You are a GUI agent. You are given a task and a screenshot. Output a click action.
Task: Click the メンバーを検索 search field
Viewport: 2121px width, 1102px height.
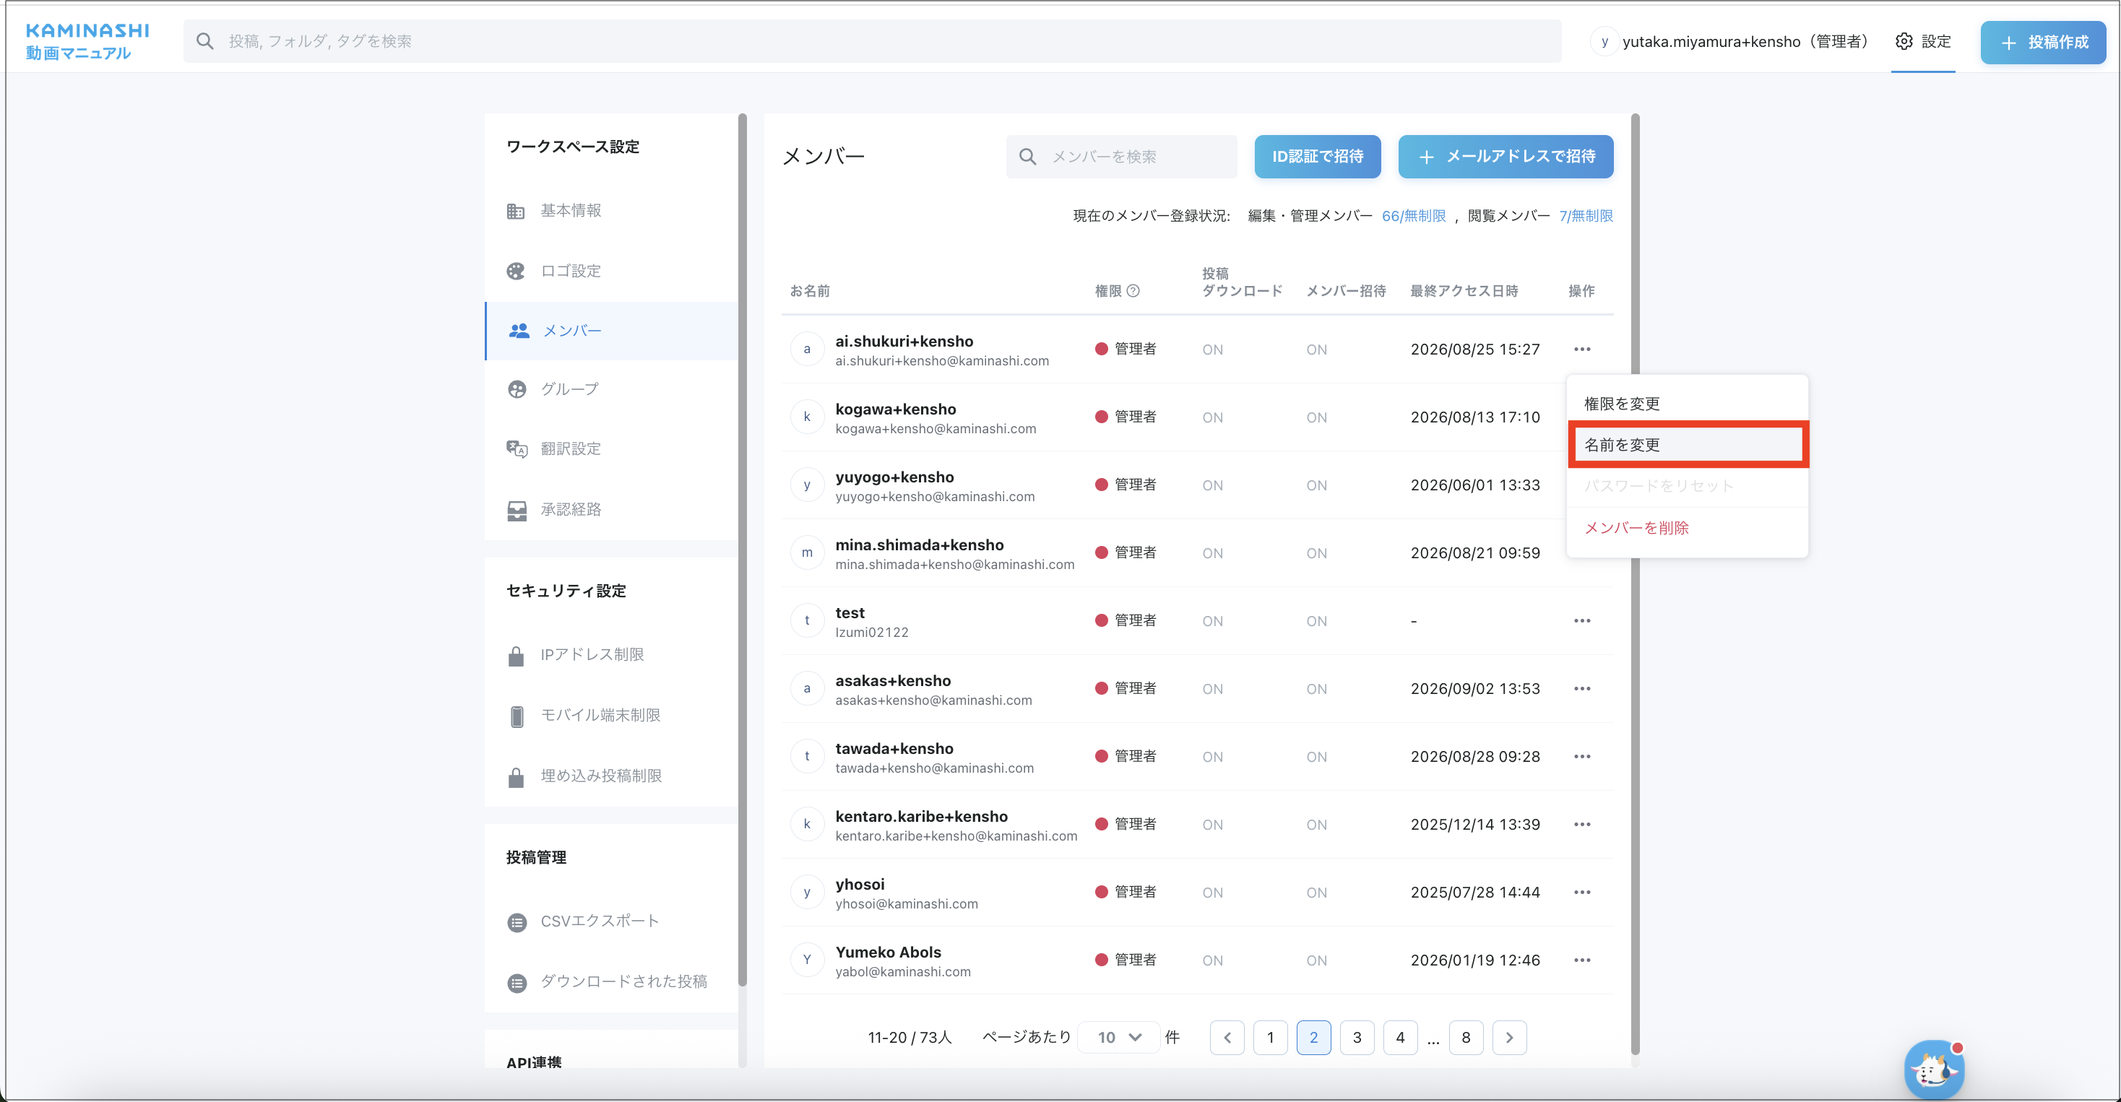pos(1121,157)
